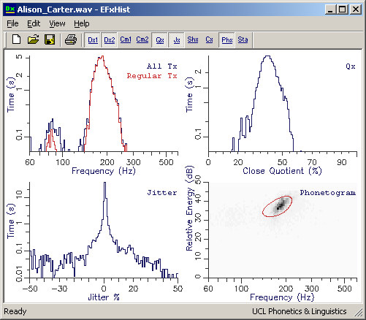Print with the printer icon
The image size is (366, 320).
tap(71, 39)
